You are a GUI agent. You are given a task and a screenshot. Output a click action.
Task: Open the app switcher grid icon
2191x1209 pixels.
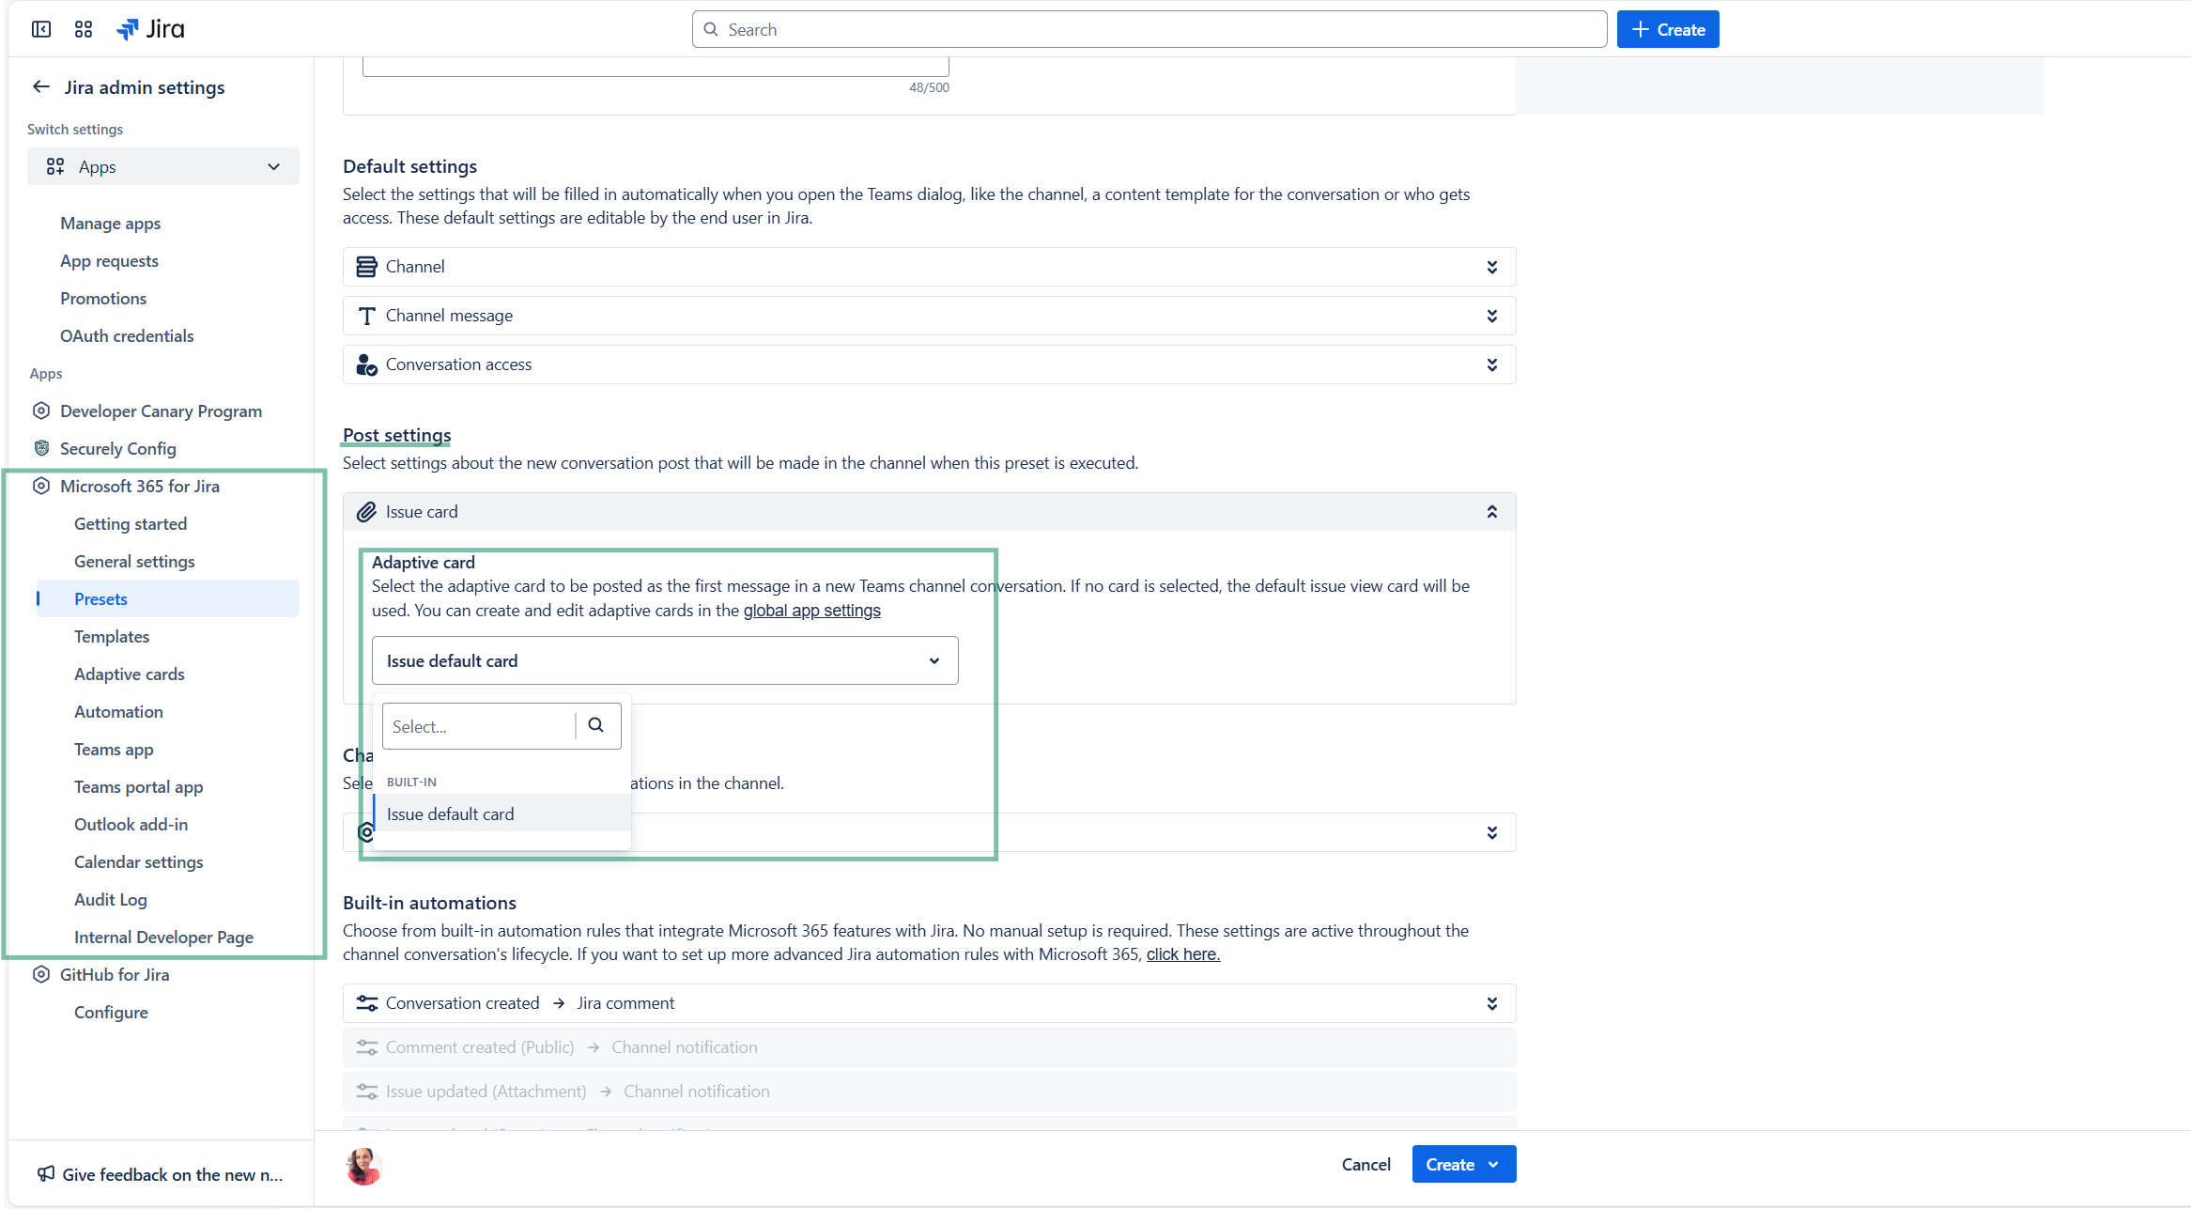(84, 29)
